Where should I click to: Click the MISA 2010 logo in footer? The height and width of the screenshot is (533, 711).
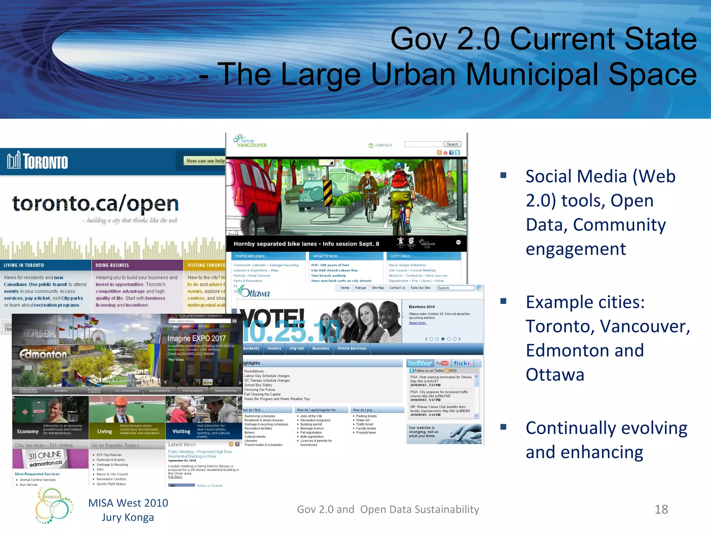click(x=54, y=506)
